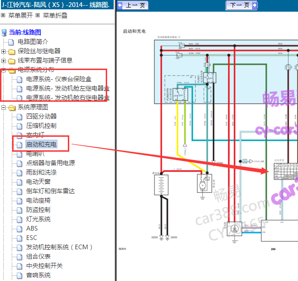This screenshot has height=281, width=298.
Task: Open the 中央控制开关 diagram
Action: click(44, 266)
